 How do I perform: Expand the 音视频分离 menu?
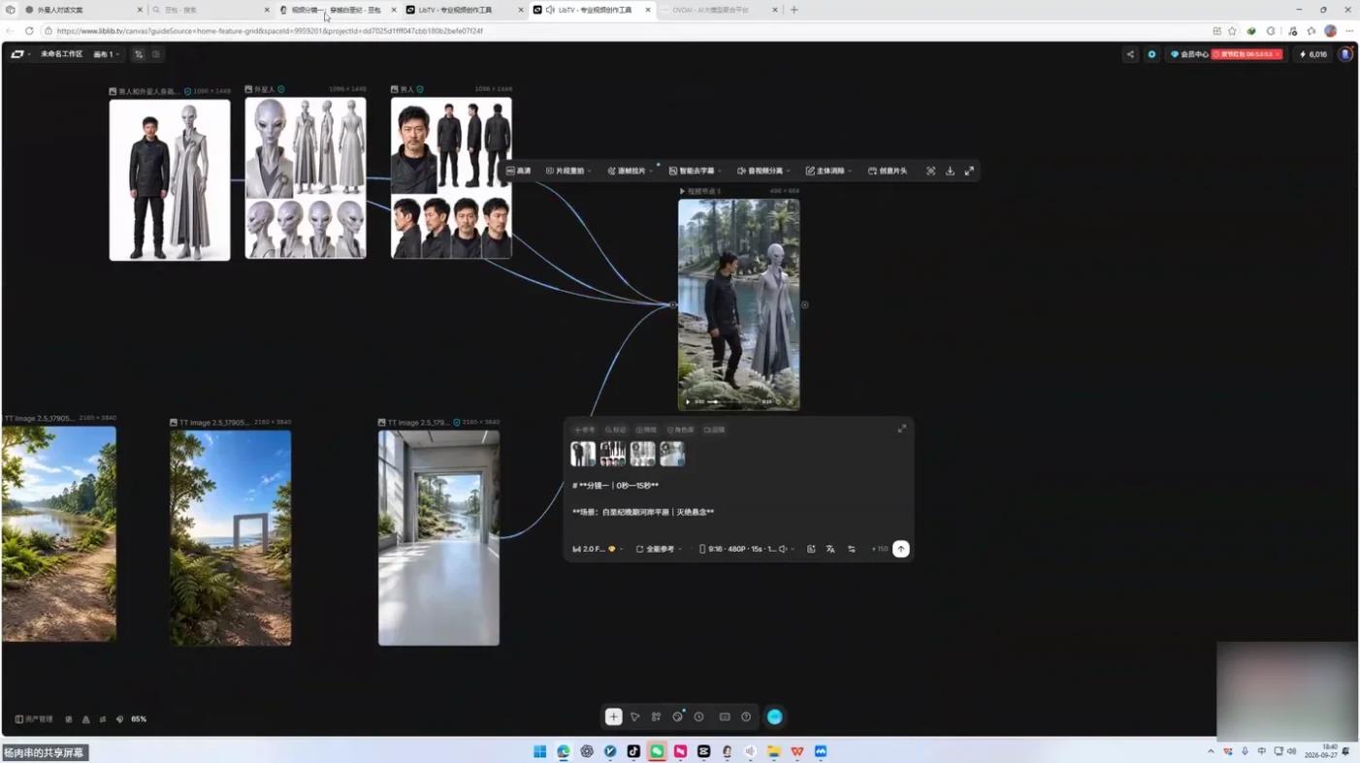(763, 171)
